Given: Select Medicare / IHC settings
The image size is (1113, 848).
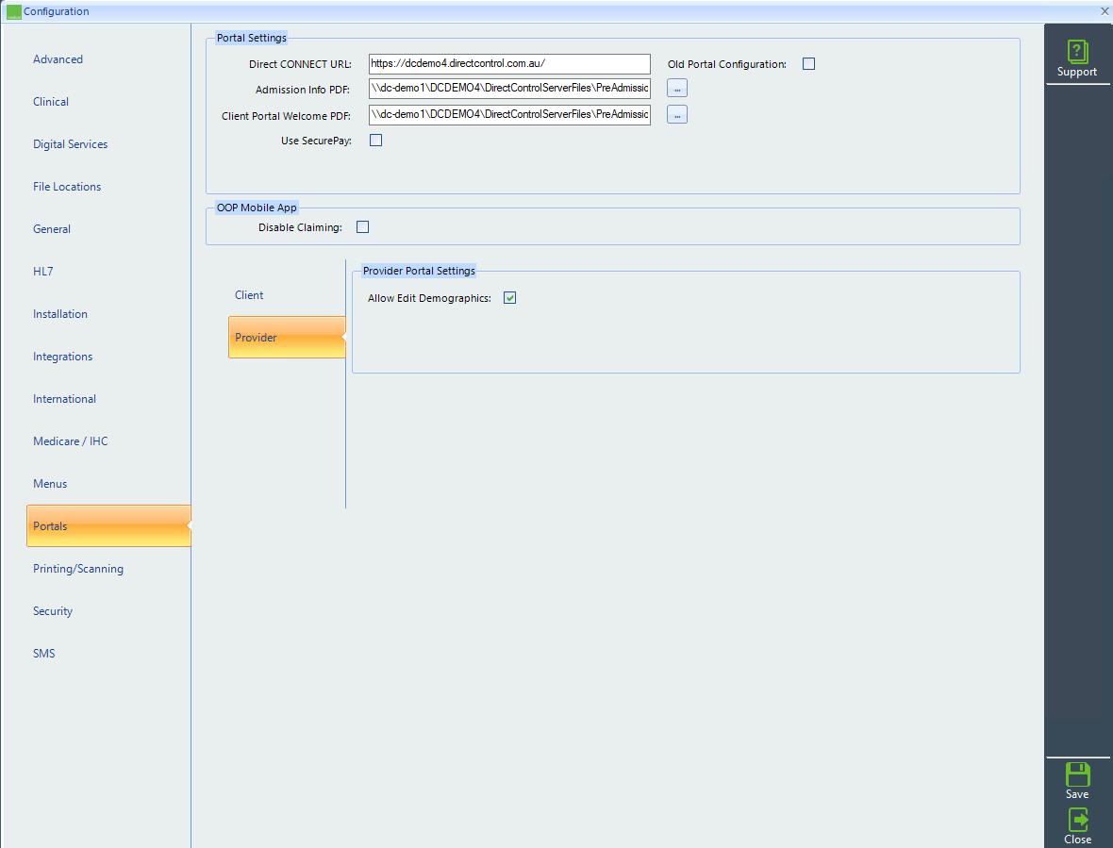Looking at the screenshot, I should coord(71,441).
